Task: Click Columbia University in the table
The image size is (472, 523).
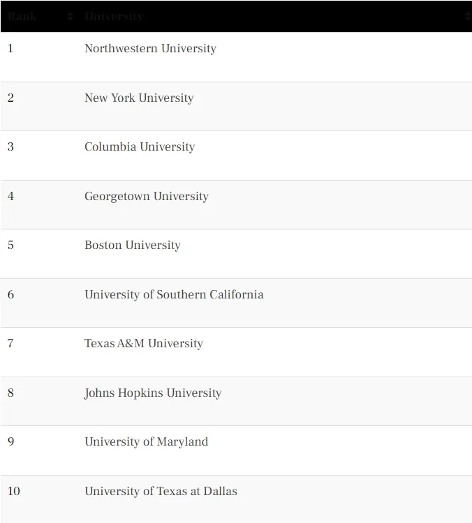Action: (x=140, y=146)
